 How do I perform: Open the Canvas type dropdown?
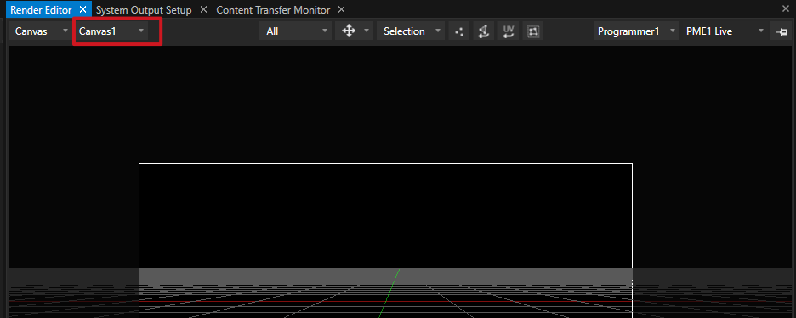[x=40, y=31]
